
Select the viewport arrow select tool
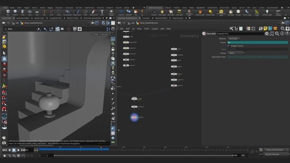coord(4,53)
